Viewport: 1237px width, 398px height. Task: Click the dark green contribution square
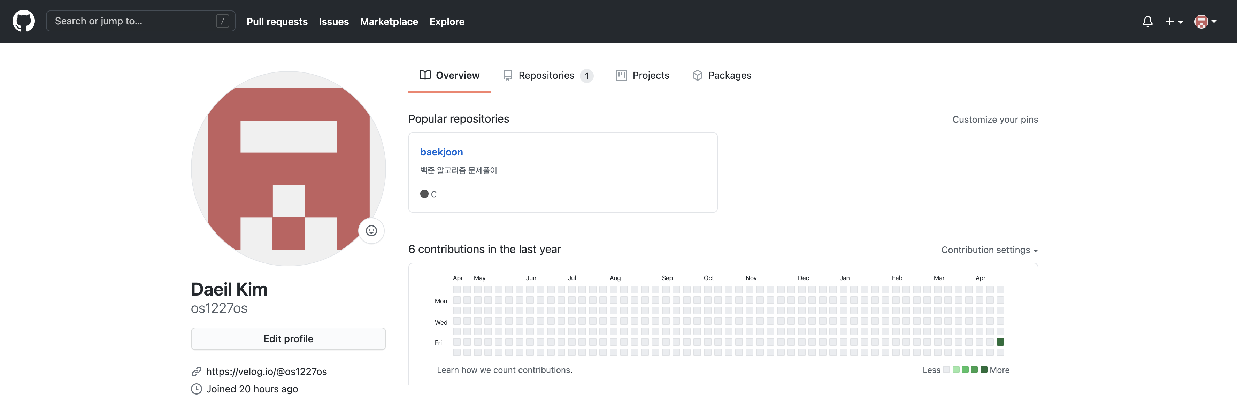1000,342
